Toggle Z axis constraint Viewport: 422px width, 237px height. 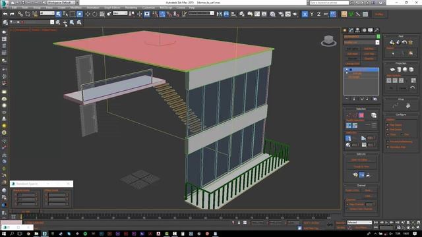[x=319, y=14]
